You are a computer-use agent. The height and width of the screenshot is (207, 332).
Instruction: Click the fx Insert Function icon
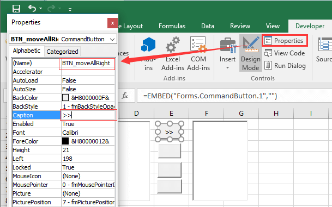125,96
